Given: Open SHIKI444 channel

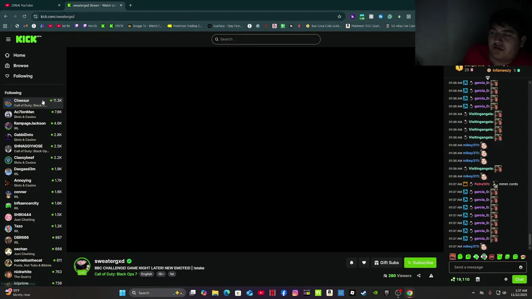Looking at the screenshot, I should (x=33, y=217).
